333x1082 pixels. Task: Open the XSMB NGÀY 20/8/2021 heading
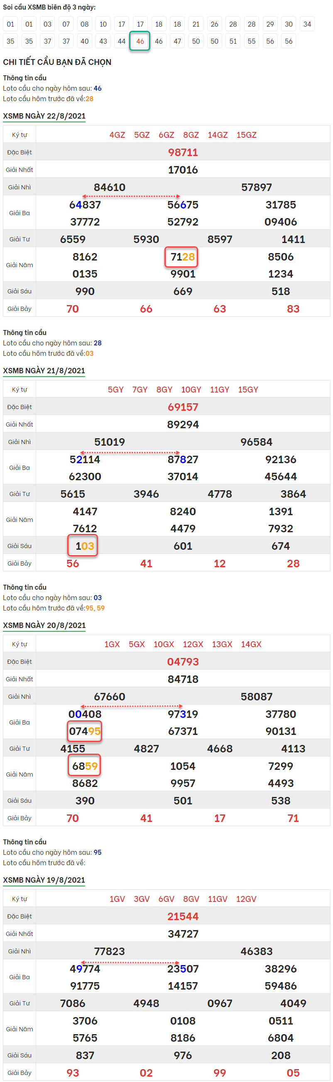click(x=44, y=625)
